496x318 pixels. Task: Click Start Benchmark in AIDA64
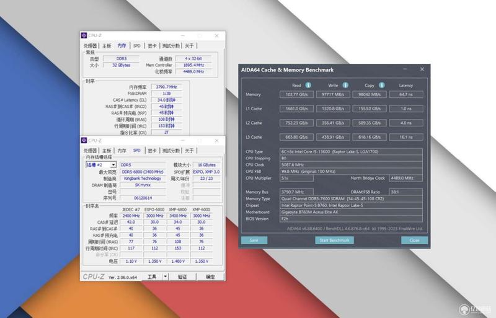[334, 240]
